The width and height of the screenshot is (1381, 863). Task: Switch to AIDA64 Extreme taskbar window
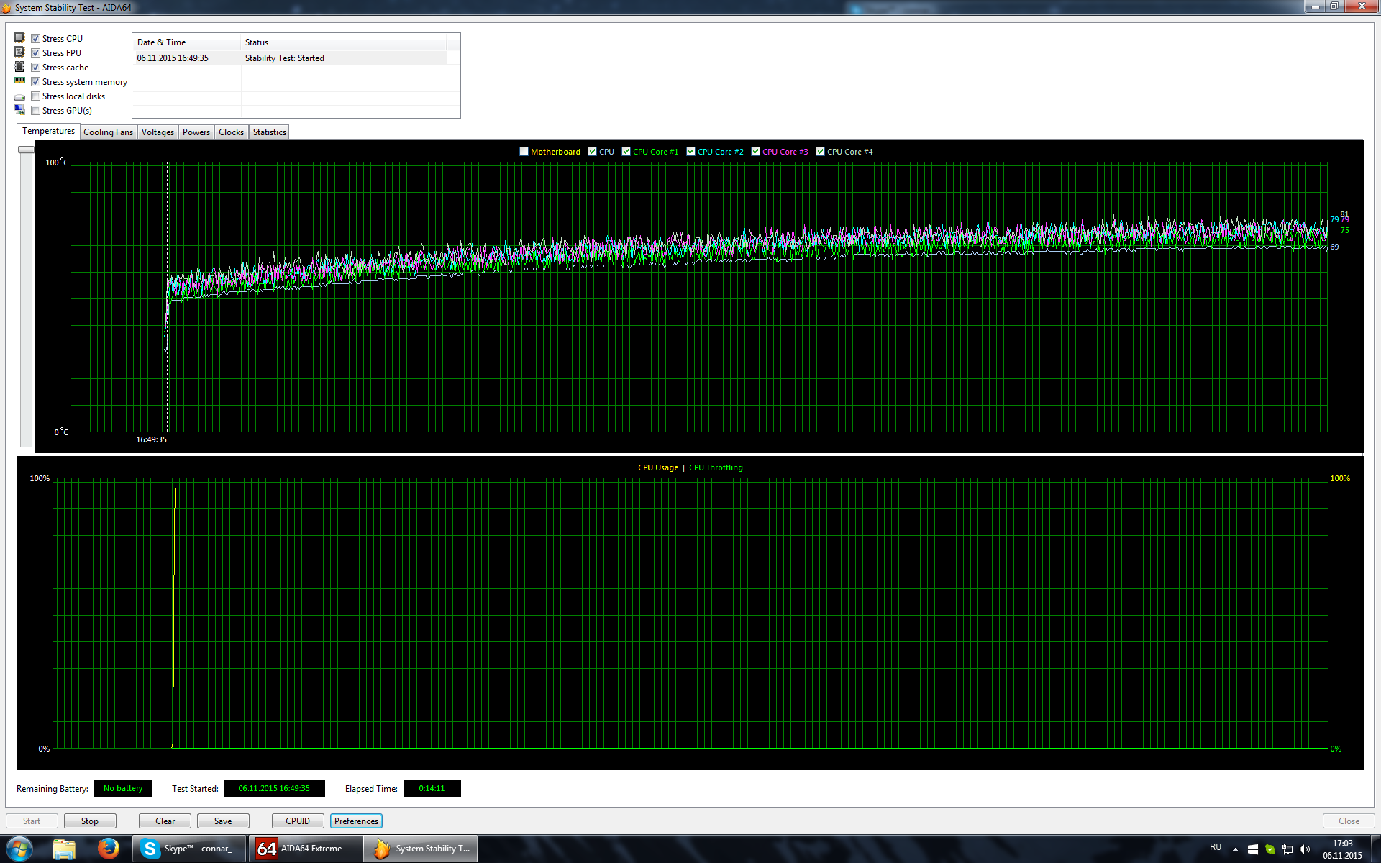(306, 849)
